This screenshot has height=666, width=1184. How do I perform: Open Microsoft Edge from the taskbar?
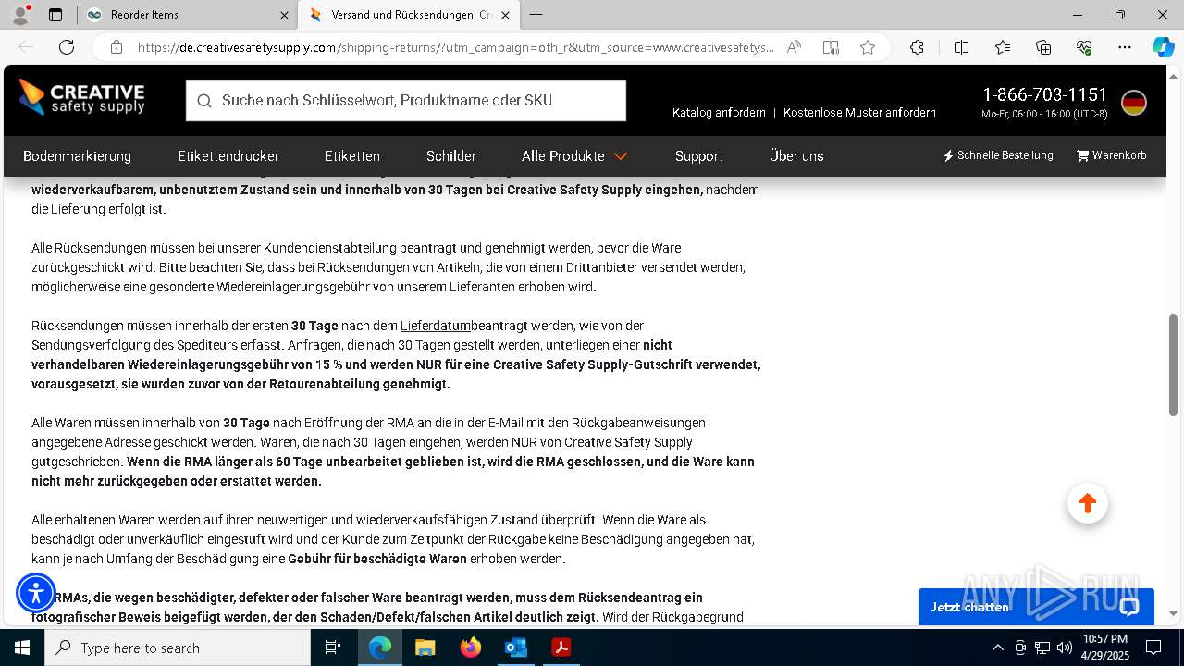tap(380, 647)
